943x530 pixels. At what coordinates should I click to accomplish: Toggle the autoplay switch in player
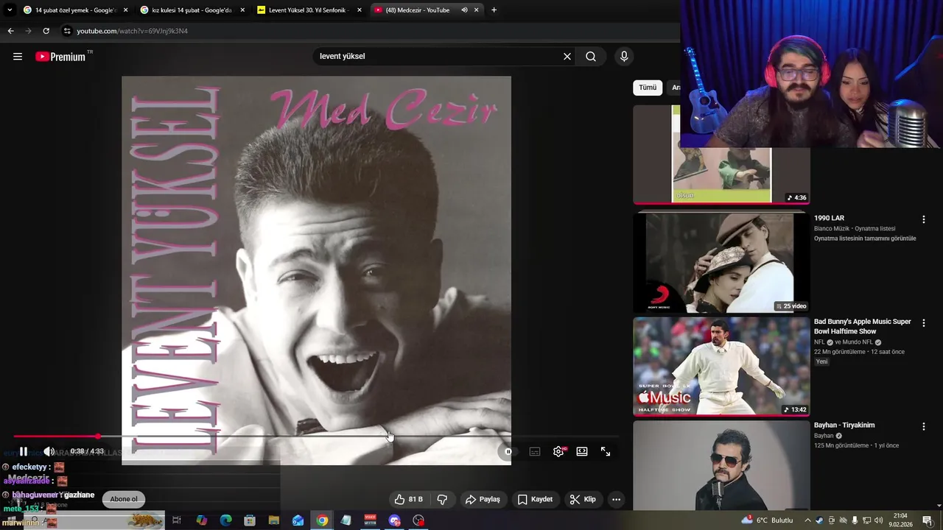[x=507, y=451]
